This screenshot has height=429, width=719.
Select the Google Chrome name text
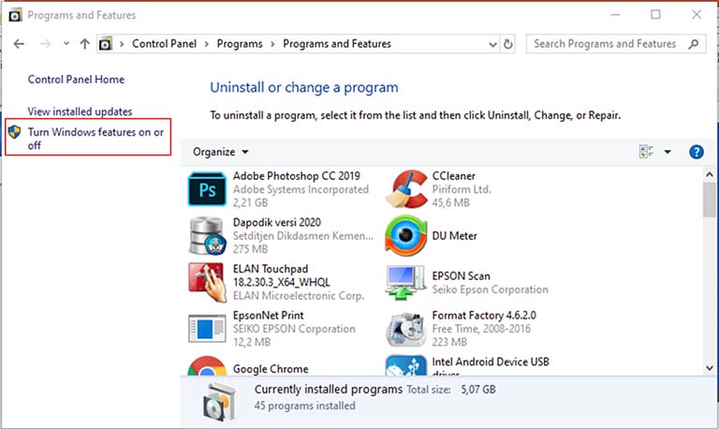click(271, 369)
